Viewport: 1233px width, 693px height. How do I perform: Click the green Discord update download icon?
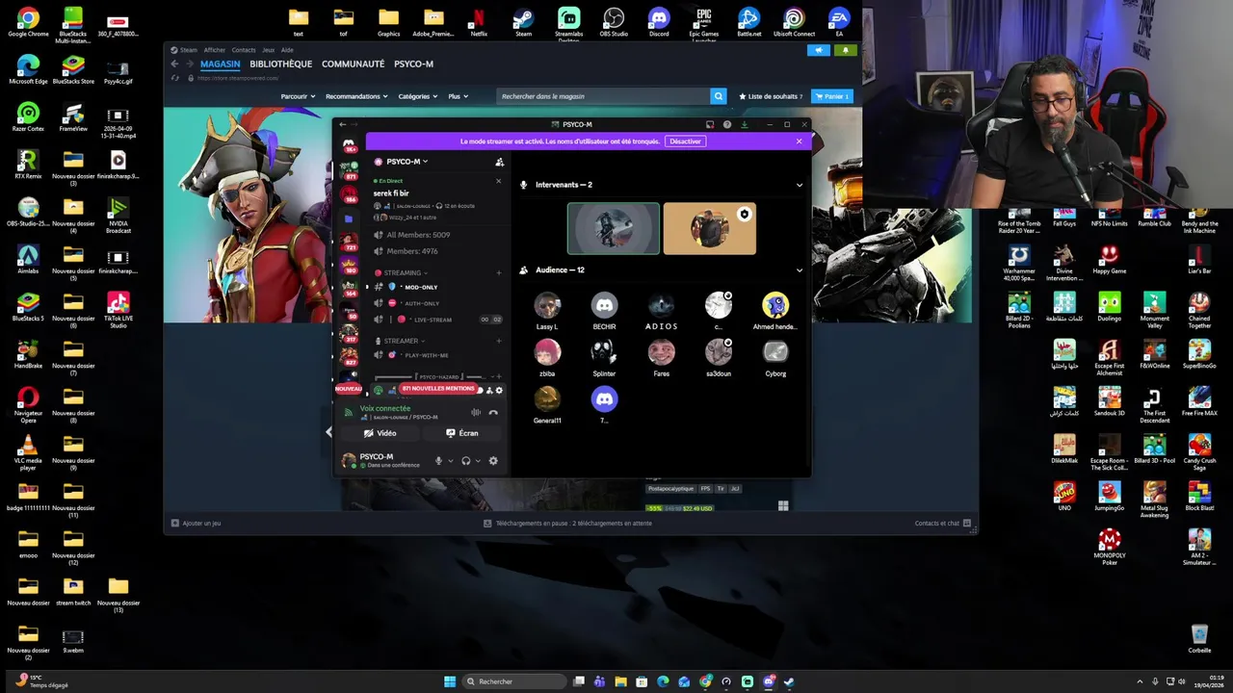(744, 124)
